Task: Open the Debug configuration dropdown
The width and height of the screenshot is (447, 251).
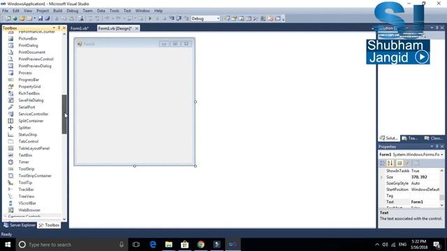Action: click(x=218, y=19)
